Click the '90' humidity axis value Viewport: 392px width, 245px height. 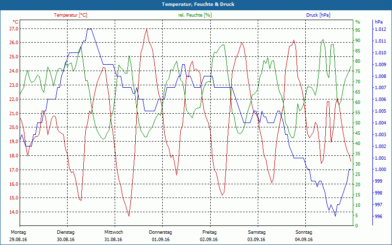[x=358, y=41]
